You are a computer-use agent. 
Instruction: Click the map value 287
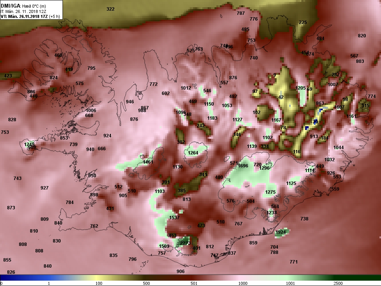coord(336,75)
